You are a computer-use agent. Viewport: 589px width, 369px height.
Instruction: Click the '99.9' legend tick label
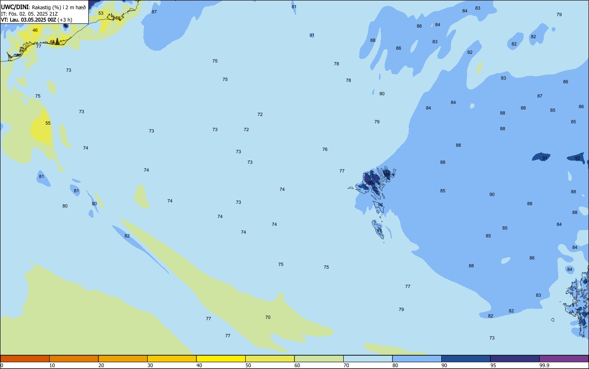pyautogui.click(x=544, y=365)
